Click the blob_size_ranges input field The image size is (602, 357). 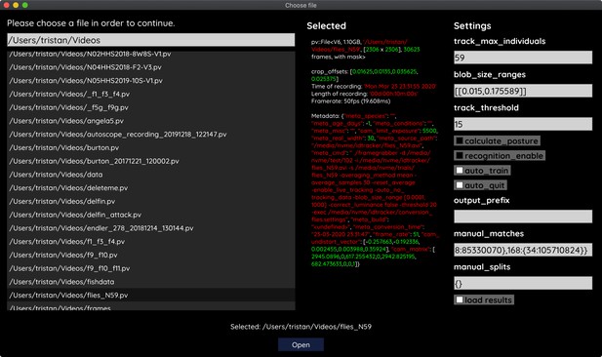523,91
